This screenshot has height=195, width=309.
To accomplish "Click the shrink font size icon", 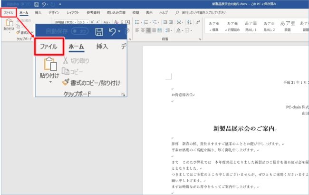I will pyautogui.click(x=98, y=22).
